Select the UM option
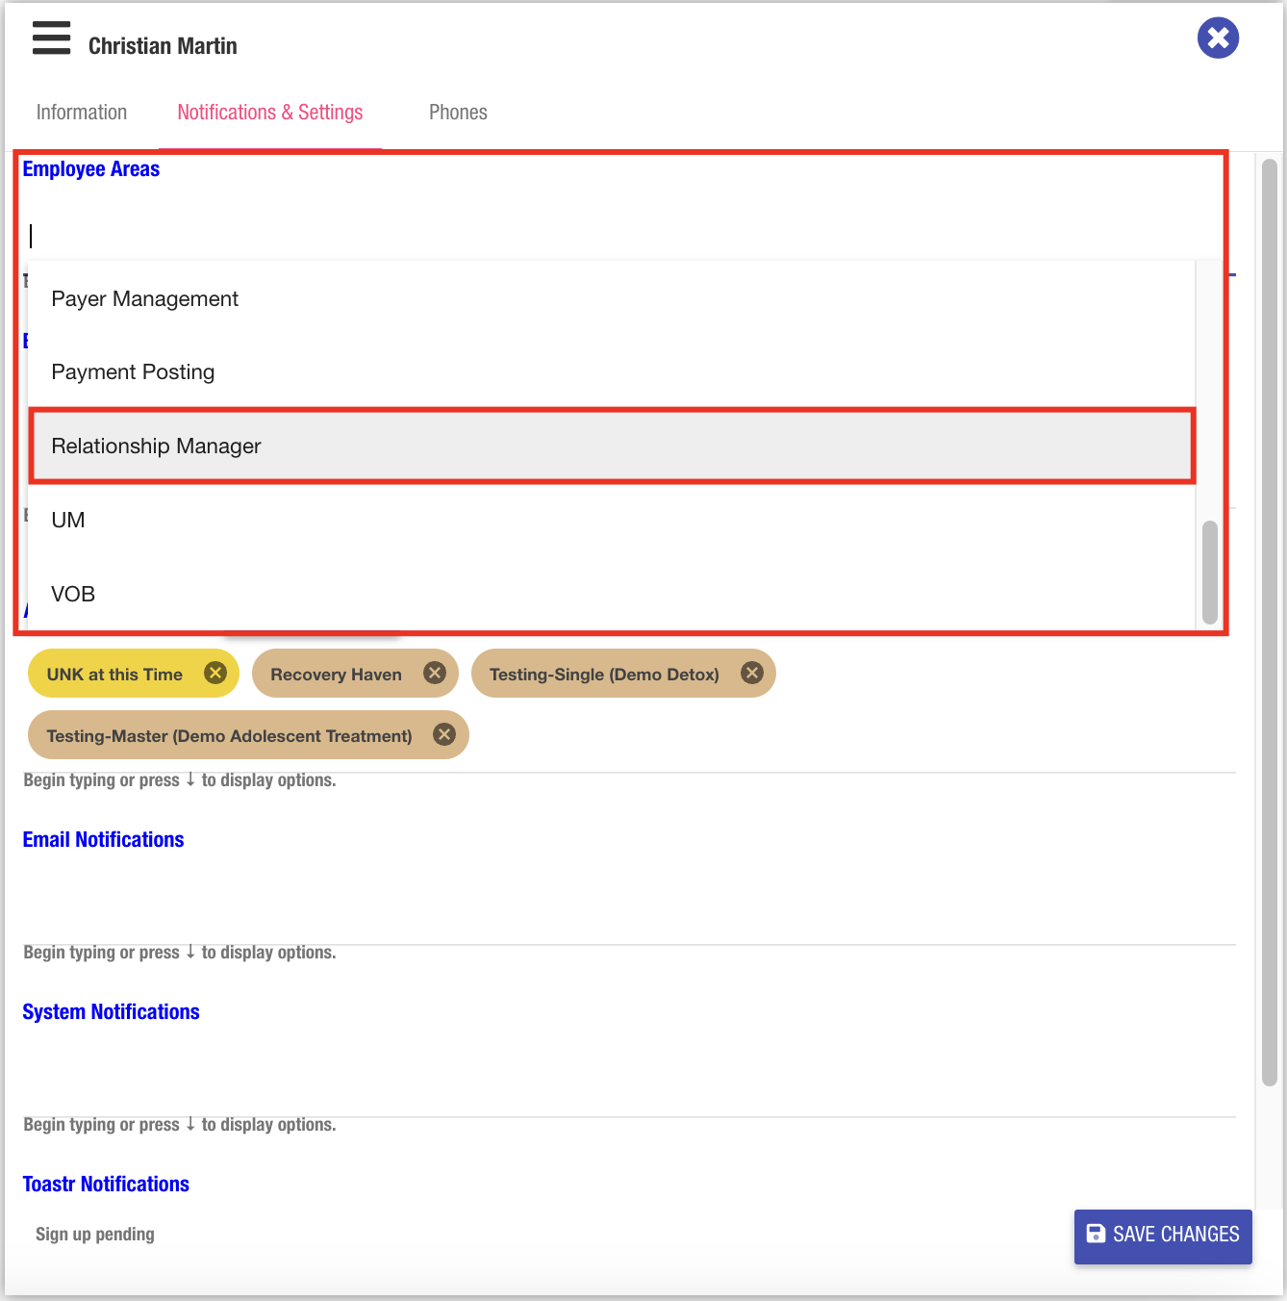Viewport: 1287px width, 1301px height. (68, 521)
